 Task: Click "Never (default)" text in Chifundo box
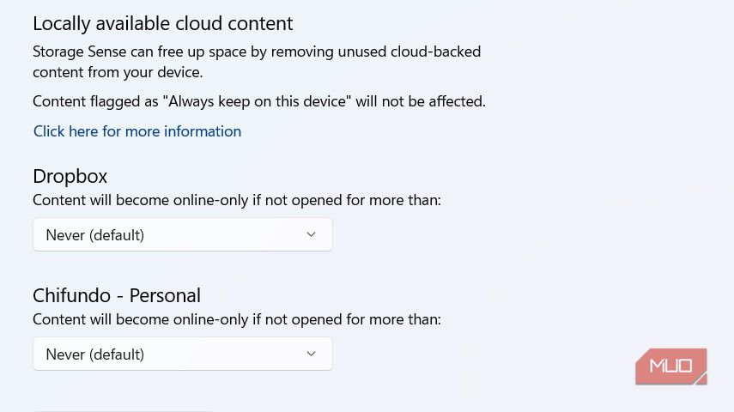[x=95, y=354]
